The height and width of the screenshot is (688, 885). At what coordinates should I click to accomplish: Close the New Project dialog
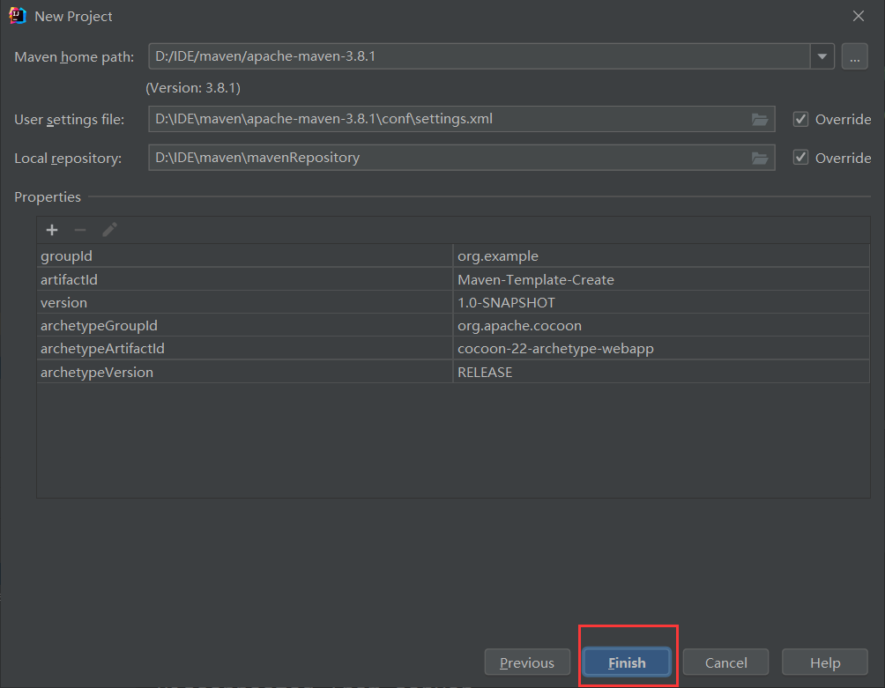coord(858,16)
